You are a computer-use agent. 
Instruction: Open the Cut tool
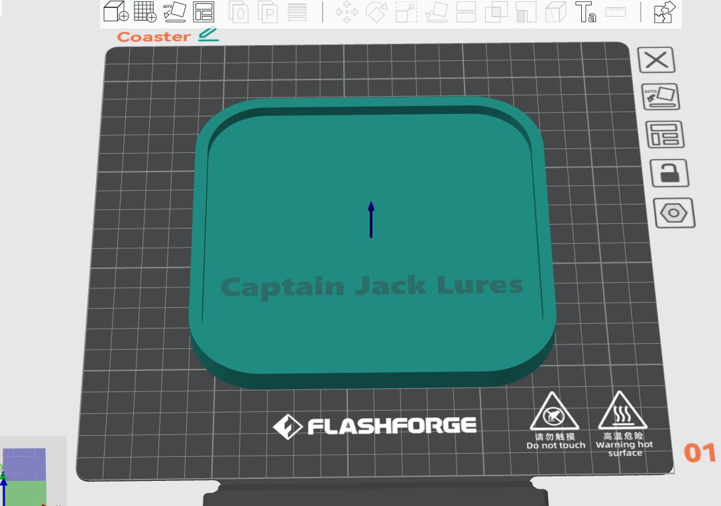466,12
